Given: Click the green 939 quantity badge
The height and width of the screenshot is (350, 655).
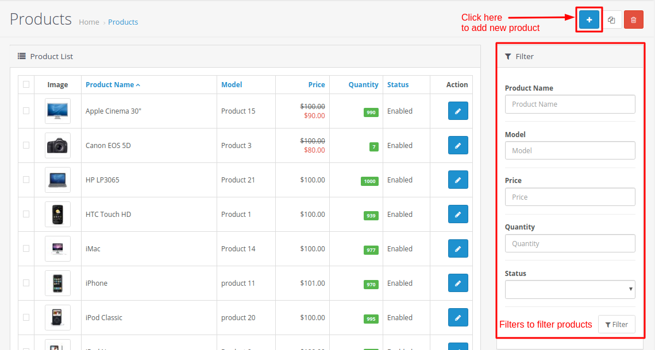Looking at the screenshot, I should pos(371,216).
